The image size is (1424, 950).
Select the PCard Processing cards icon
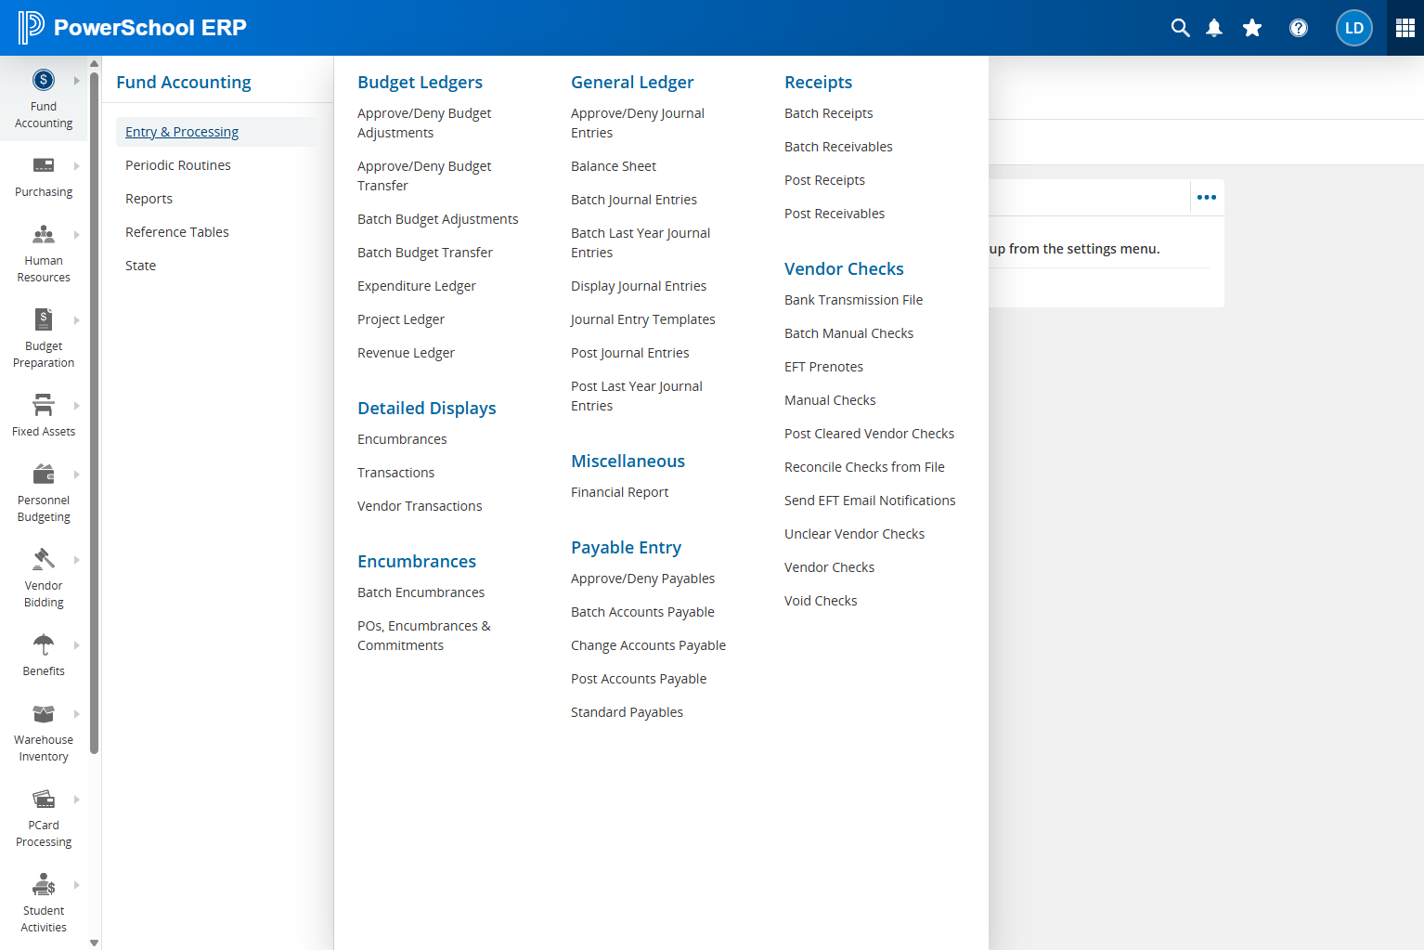44,799
